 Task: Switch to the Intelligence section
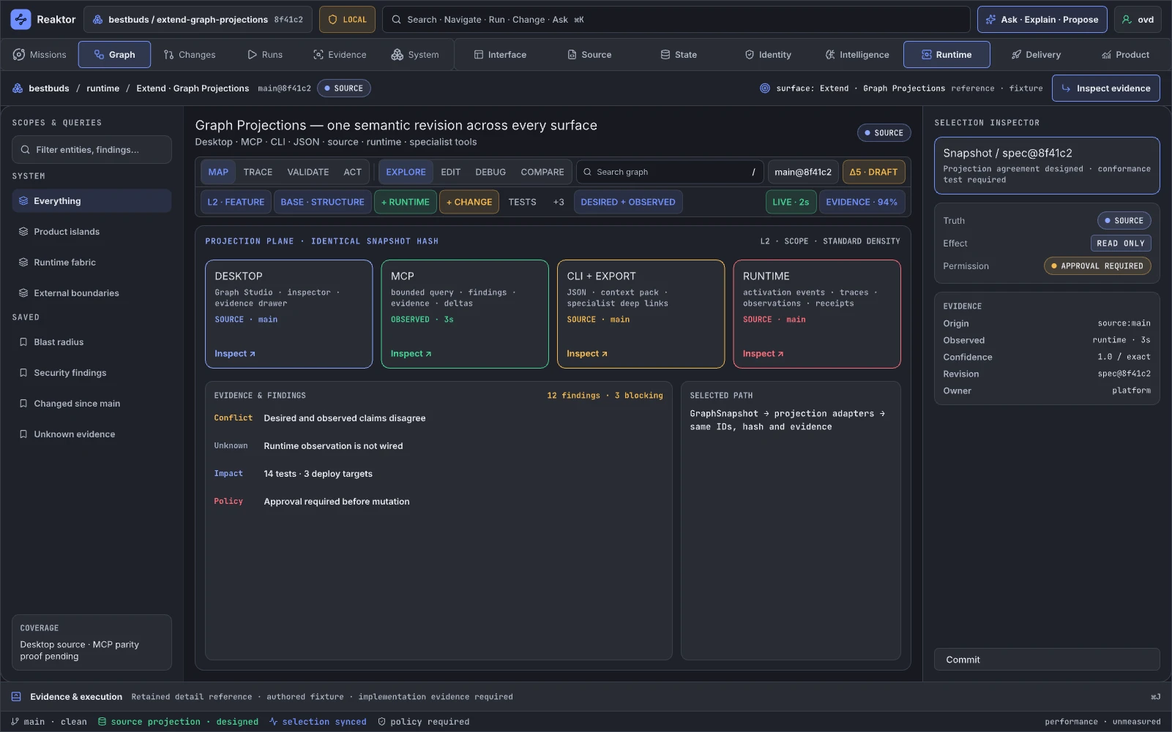[x=857, y=55]
